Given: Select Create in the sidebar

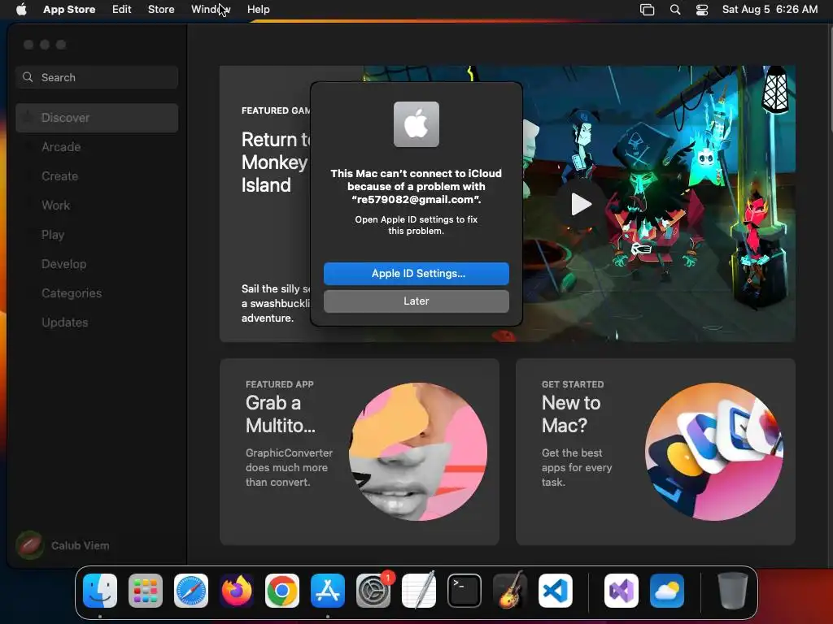Looking at the screenshot, I should pyautogui.click(x=97, y=176).
